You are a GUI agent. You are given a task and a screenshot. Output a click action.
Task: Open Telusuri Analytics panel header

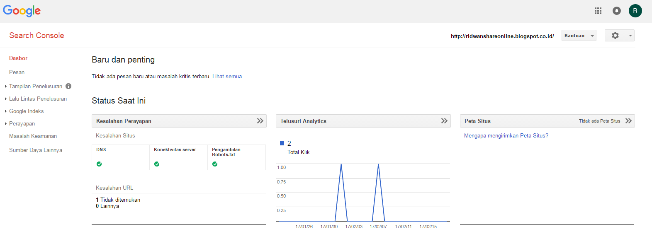coord(363,121)
